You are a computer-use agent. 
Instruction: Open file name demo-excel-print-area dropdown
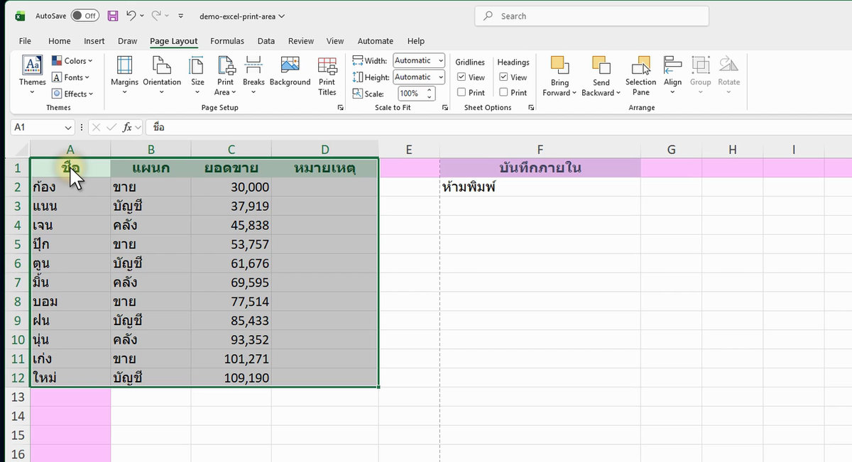243,16
